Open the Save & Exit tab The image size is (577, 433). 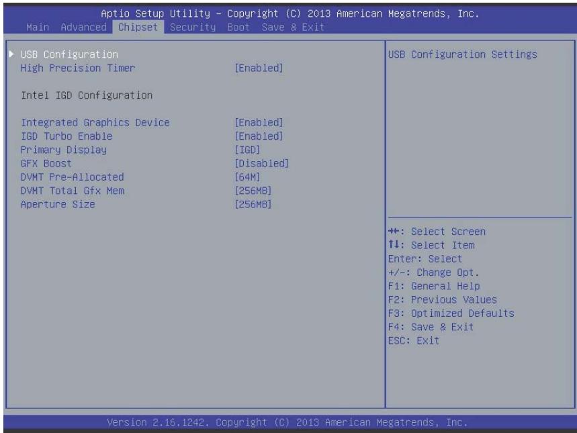tap(293, 28)
